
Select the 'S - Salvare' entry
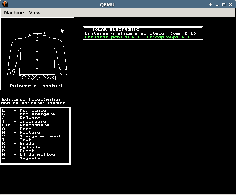(x=21, y=118)
